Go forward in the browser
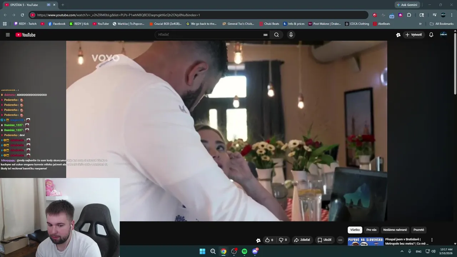This screenshot has width=457, height=257. coord(14,15)
